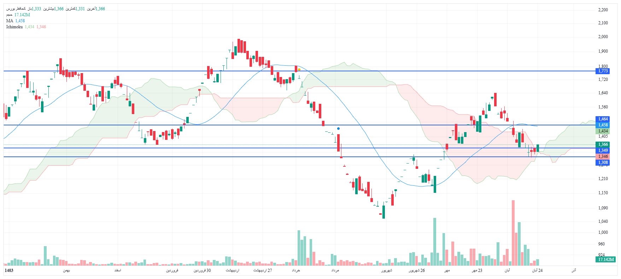Click the بهمن date on time axis

click(66, 271)
